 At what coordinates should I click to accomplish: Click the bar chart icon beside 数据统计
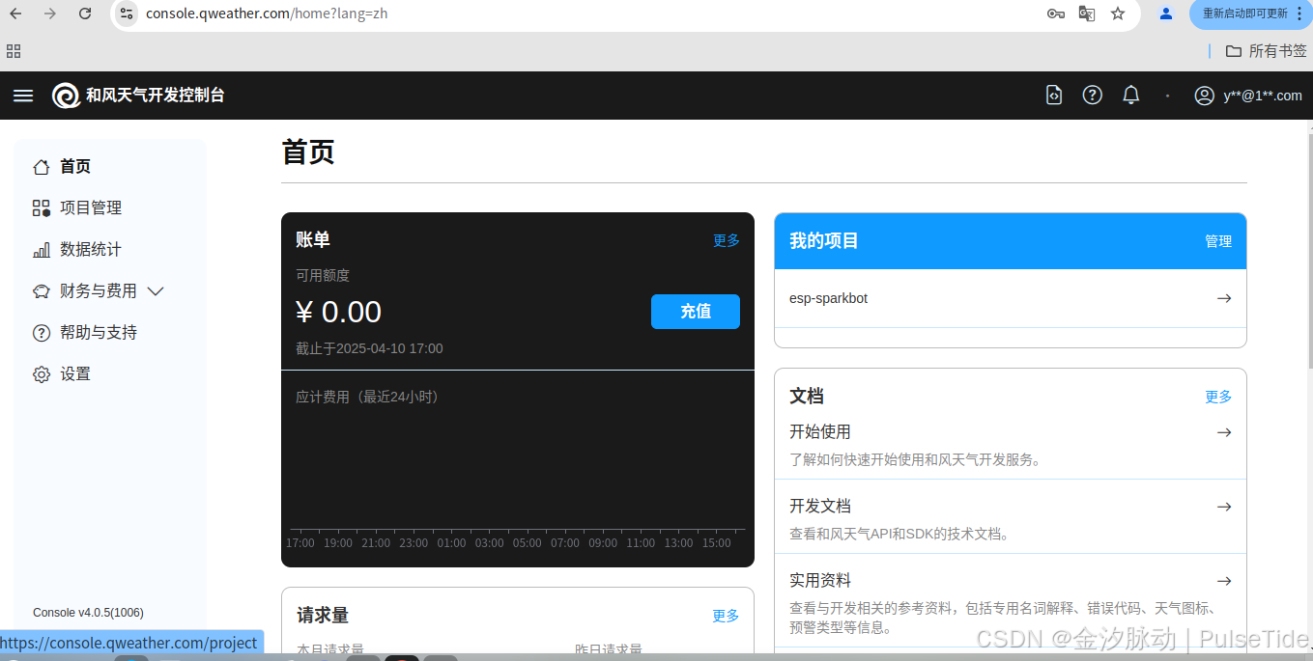[42, 250]
